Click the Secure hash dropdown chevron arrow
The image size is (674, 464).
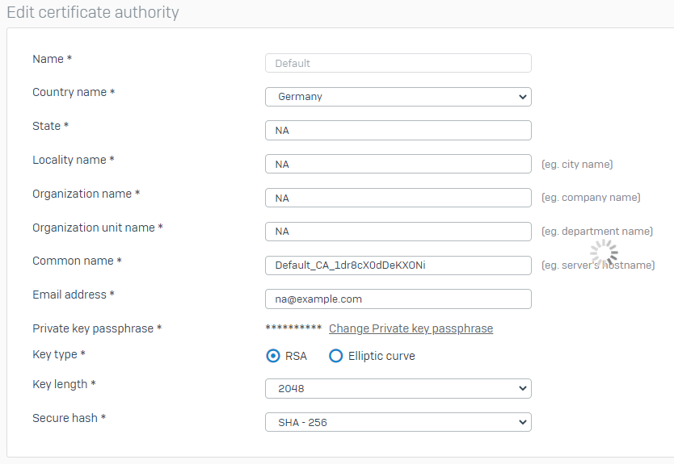click(522, 422)
